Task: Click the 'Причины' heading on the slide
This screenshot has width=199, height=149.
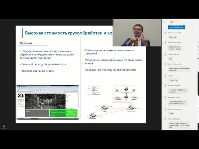Action: pos(26,43)
